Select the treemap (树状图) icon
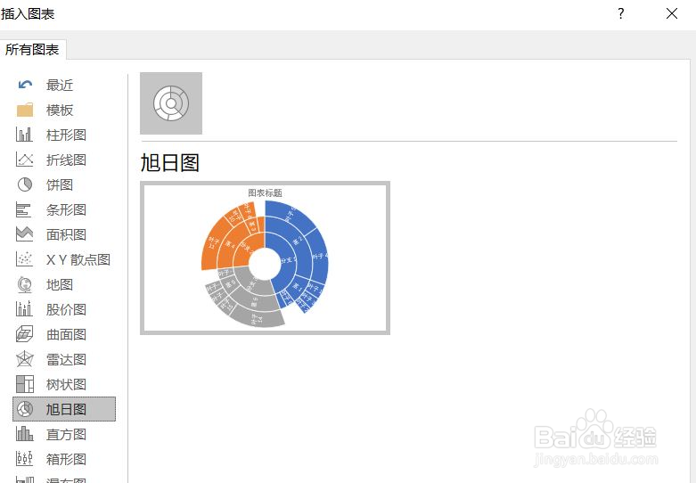This screenshot has width=696, height=483. coord(24,384)
